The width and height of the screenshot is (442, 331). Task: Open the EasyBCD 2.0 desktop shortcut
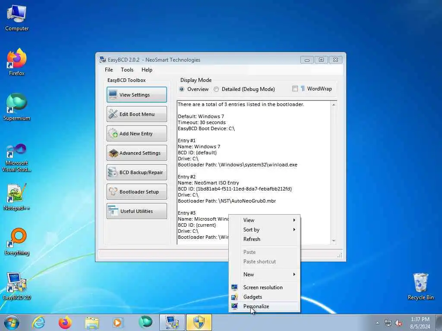coord(17,286)
